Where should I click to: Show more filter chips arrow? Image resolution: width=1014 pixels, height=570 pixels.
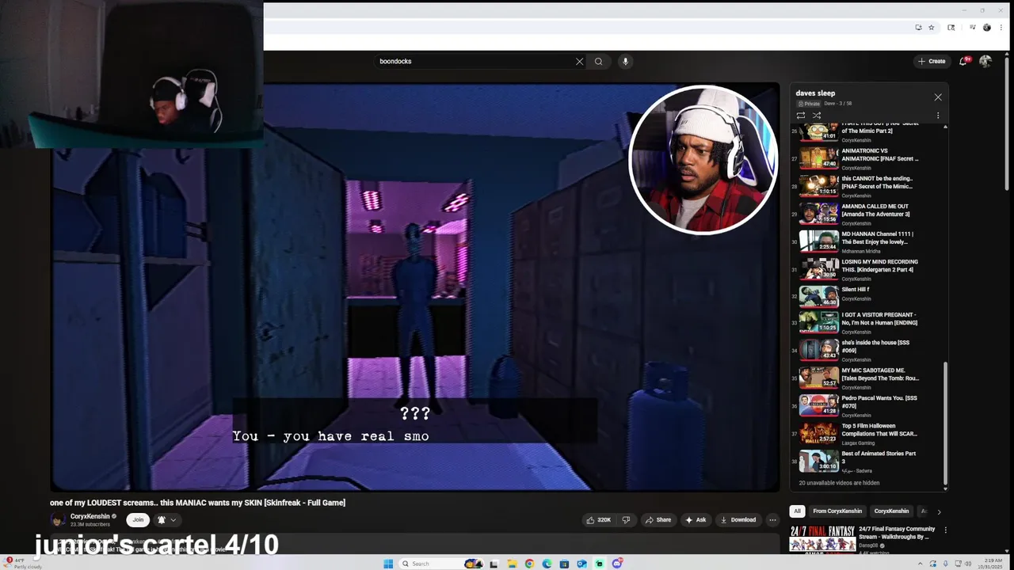tap(939, 511)
